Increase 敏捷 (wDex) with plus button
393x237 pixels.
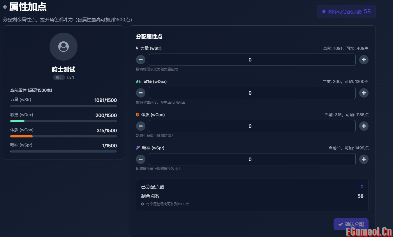(x=364, y=93)
